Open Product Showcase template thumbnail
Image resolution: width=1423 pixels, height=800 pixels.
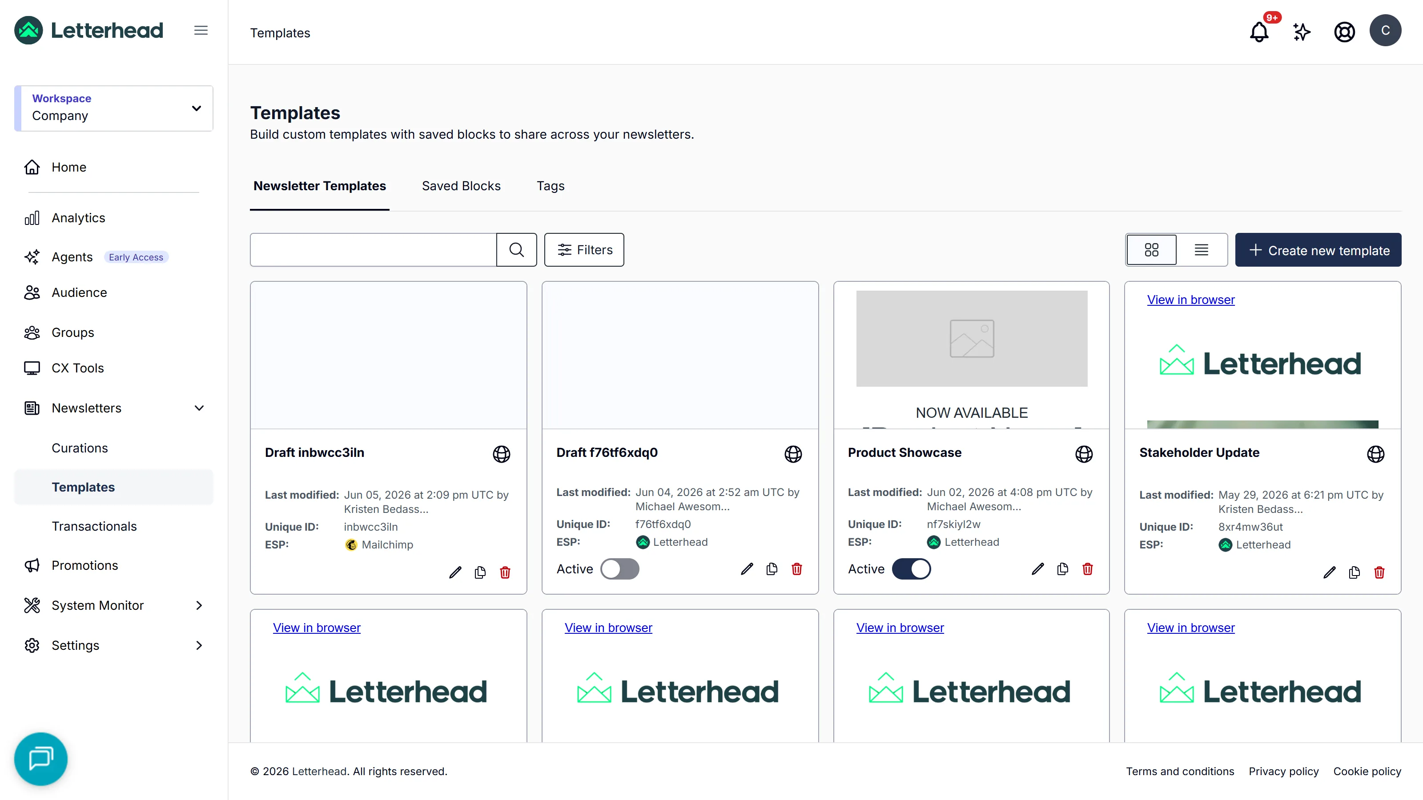971,355
